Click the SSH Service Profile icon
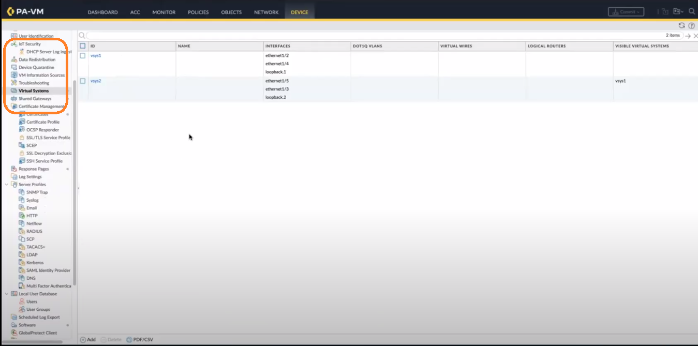The width and height of the screenshot is (698, 346). (x=22, y=161)
